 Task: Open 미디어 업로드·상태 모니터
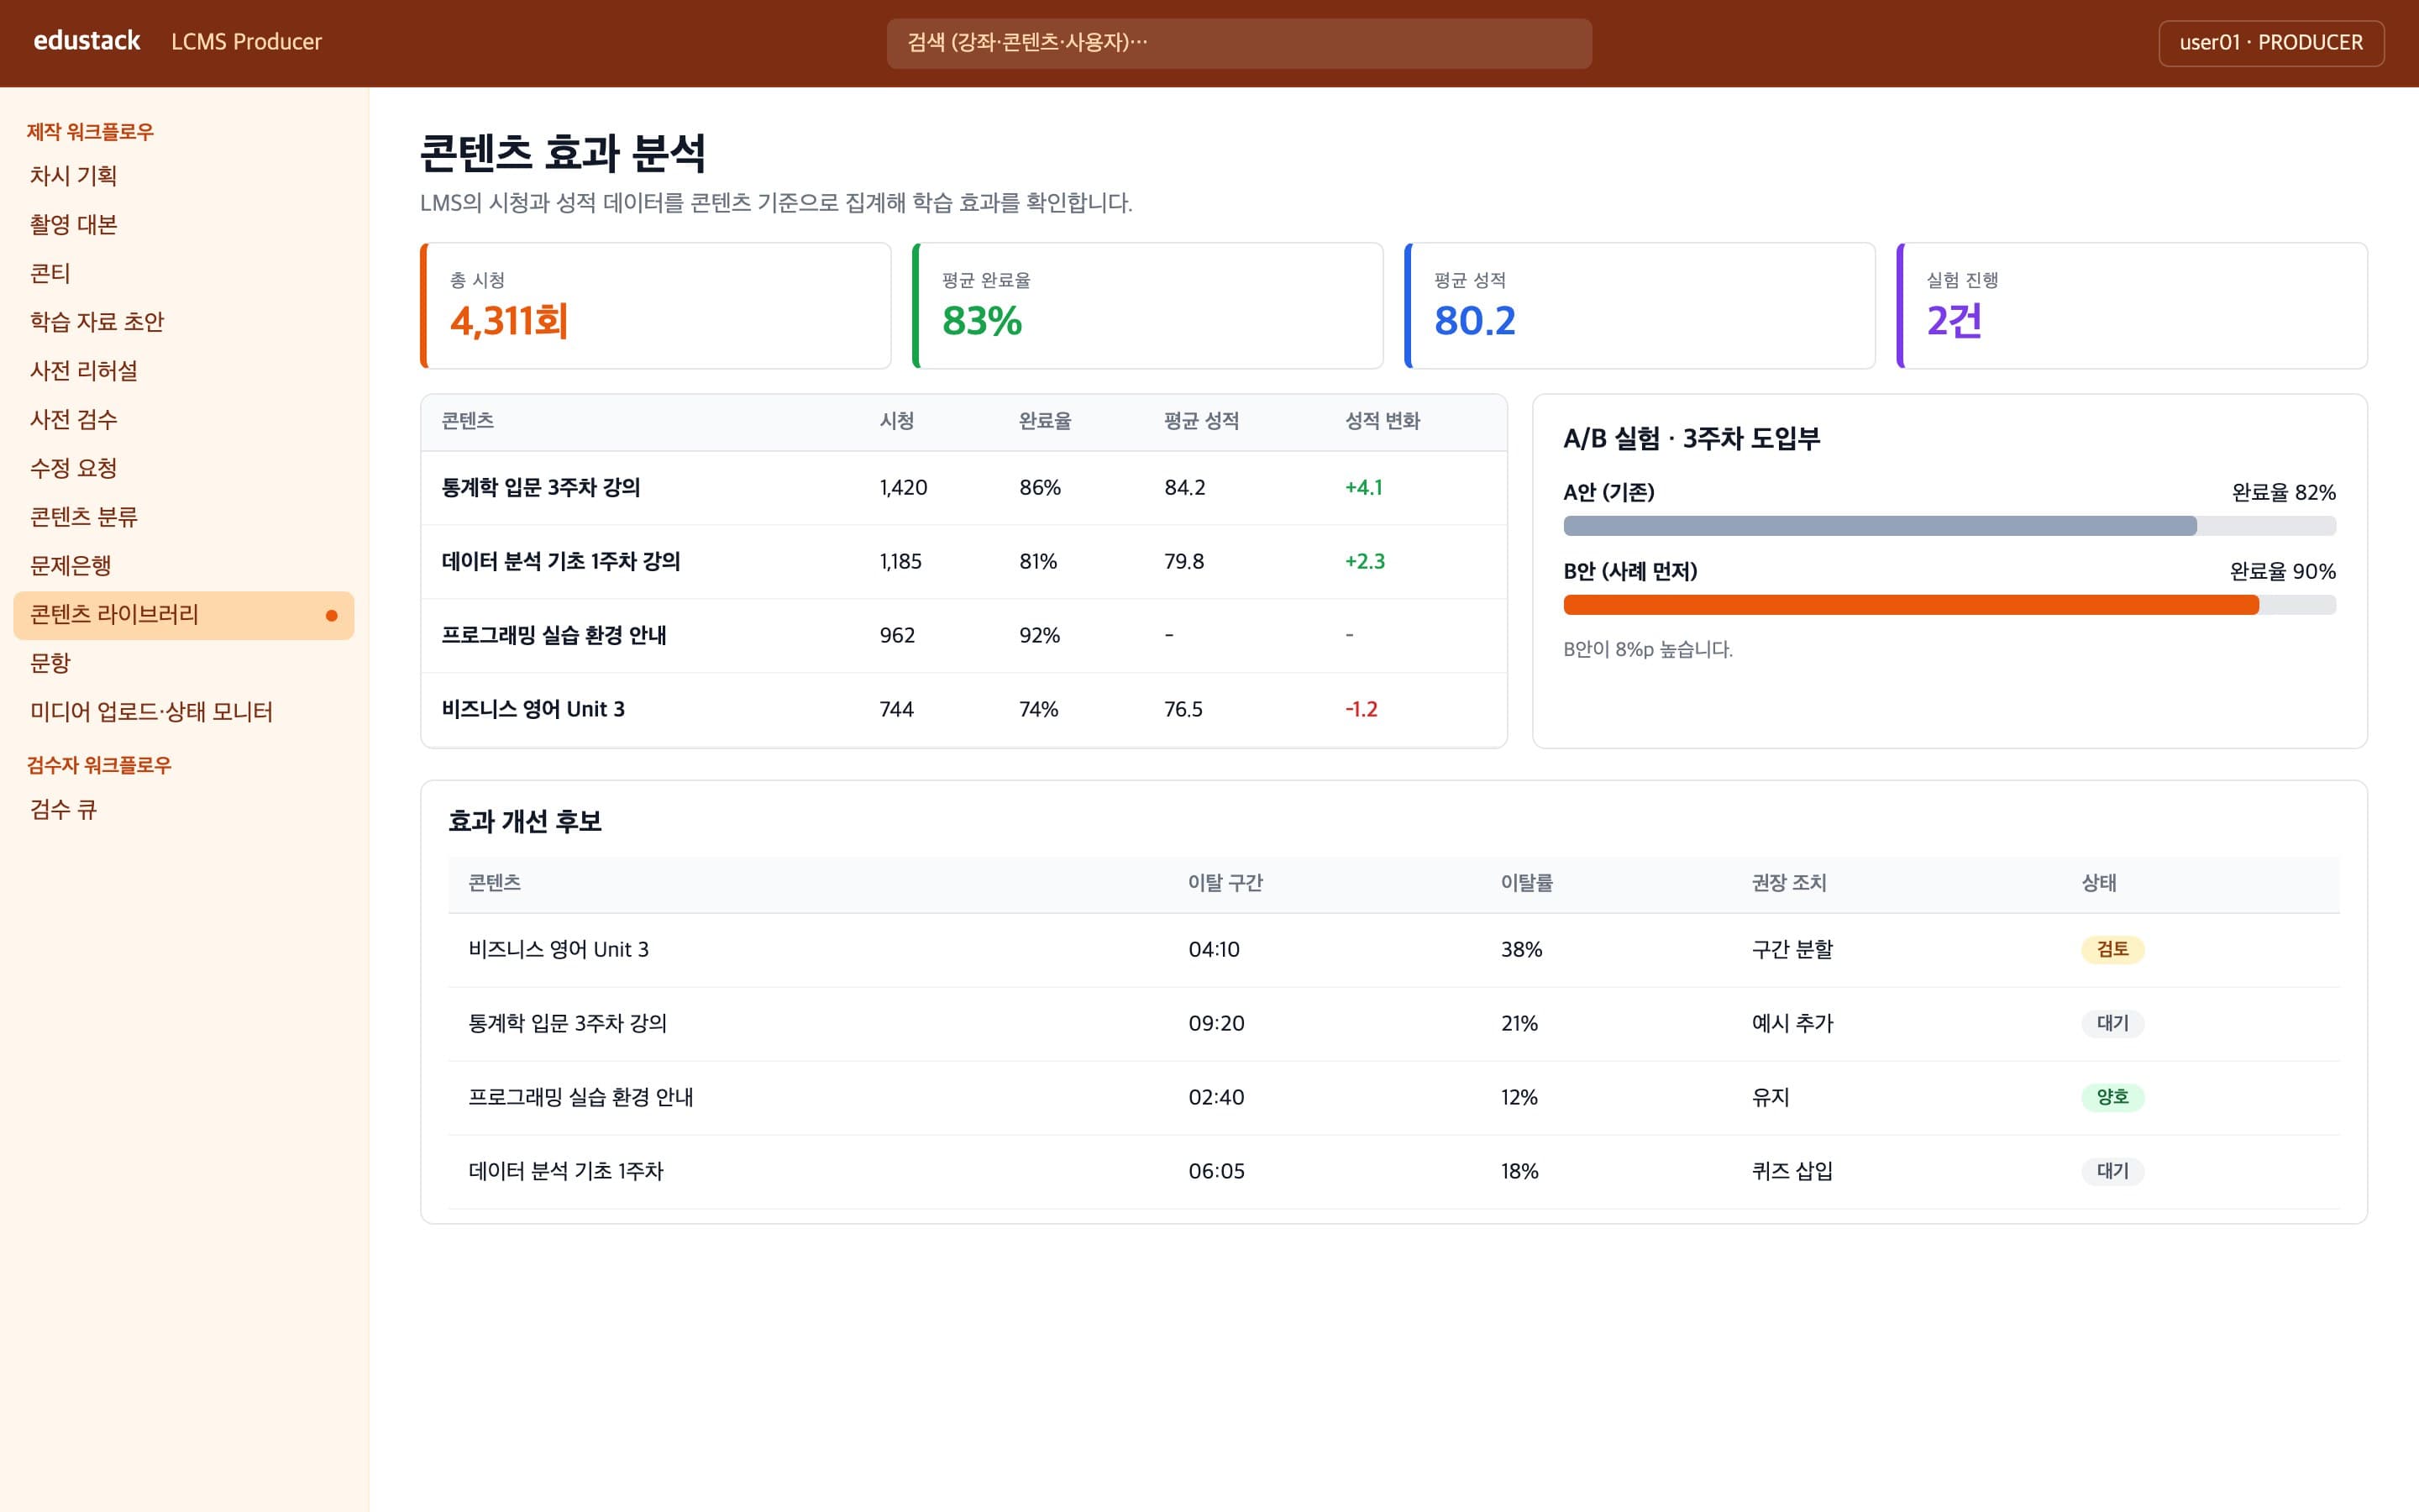(184, 712)
